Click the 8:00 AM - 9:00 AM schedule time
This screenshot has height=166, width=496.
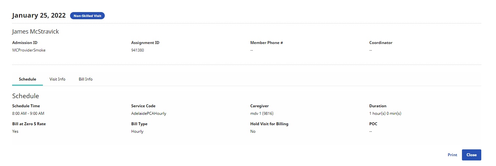pos(28,113)
